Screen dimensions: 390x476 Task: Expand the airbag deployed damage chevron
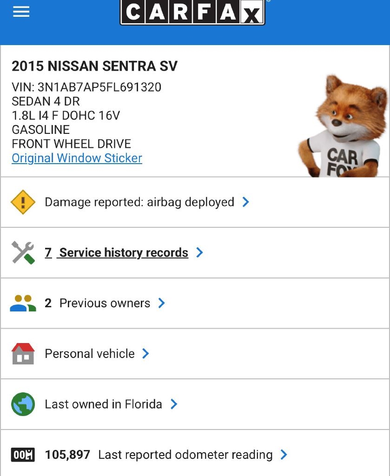[246, 202]
